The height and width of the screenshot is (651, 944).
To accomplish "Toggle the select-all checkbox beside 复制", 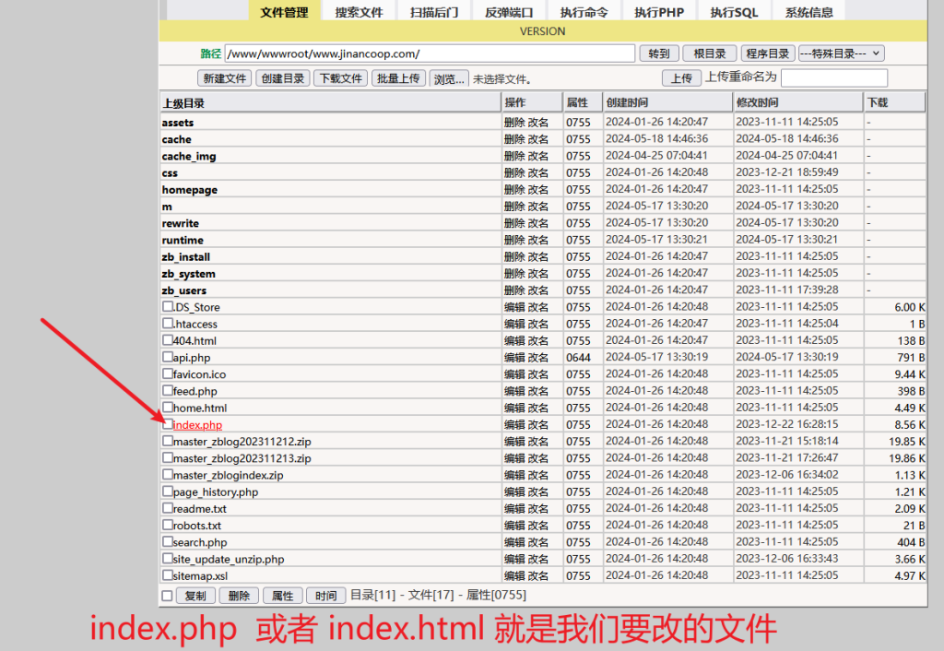I will coord(167,596).
